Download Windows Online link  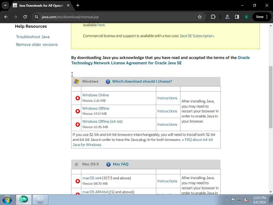tap(96, 95)
